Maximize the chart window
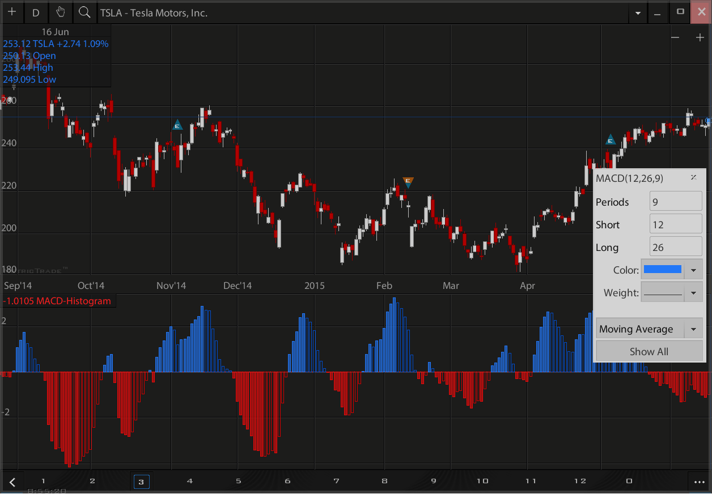712x494 pixels. (680, 12)
